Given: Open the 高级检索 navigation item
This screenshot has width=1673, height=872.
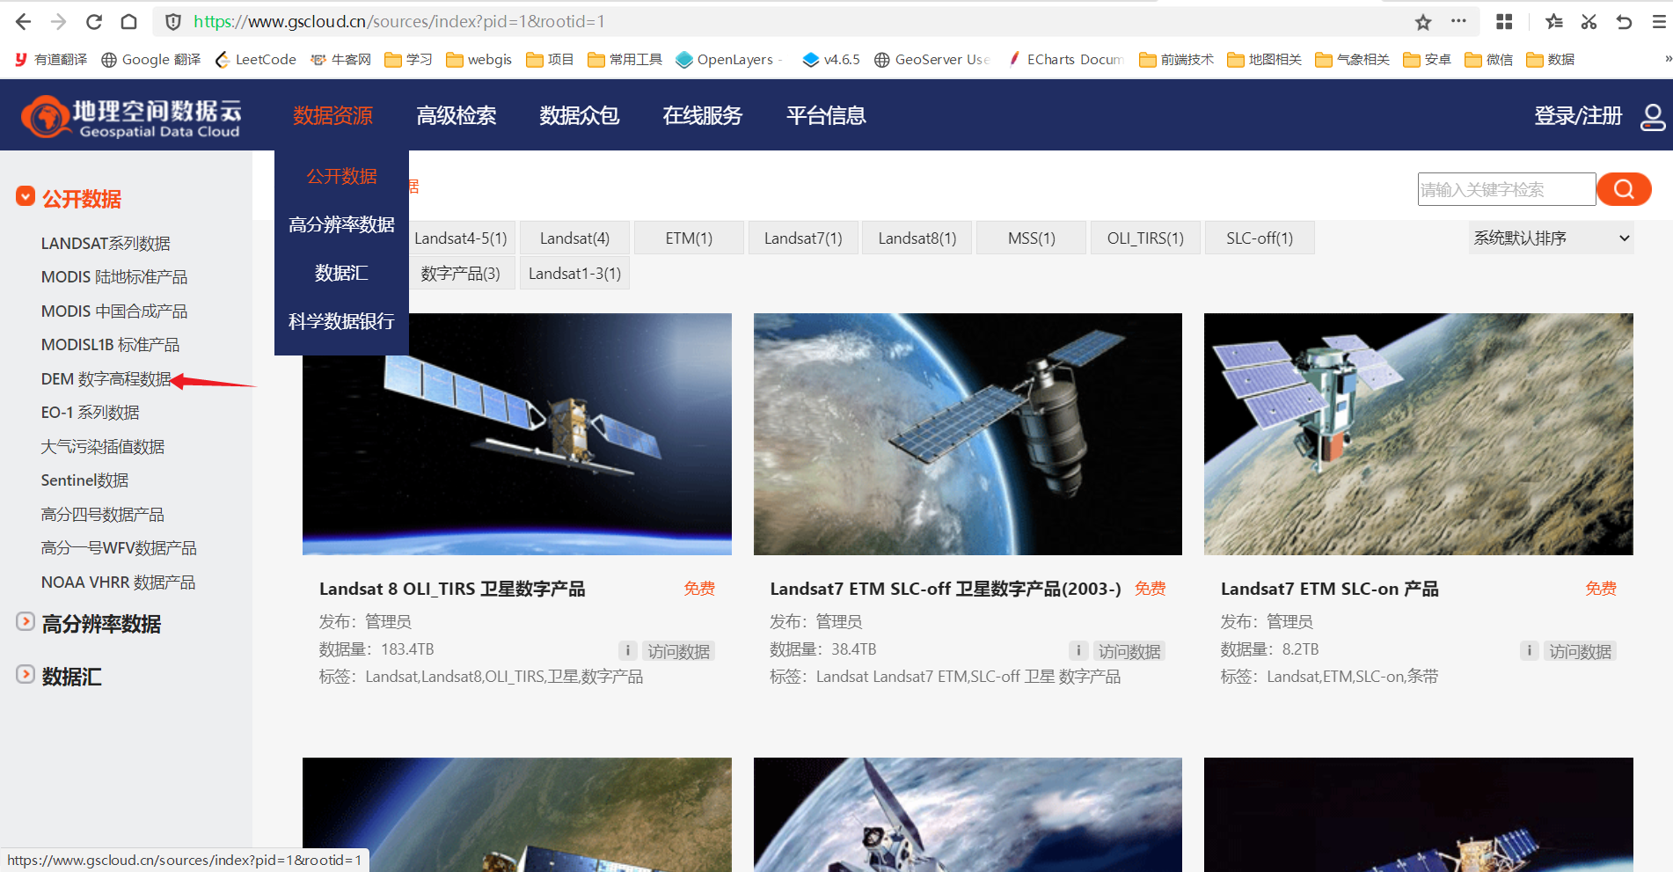Looking at the screenshot, I should [456, 115].
